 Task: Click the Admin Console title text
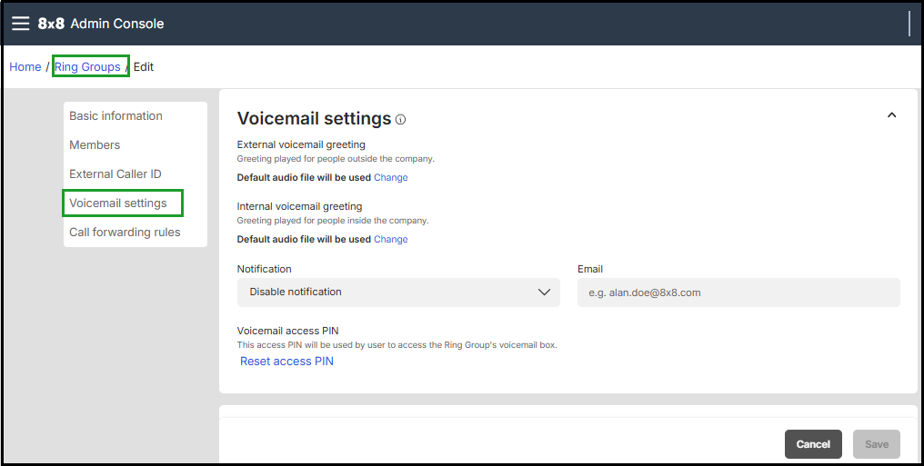(x=117, y=24)
